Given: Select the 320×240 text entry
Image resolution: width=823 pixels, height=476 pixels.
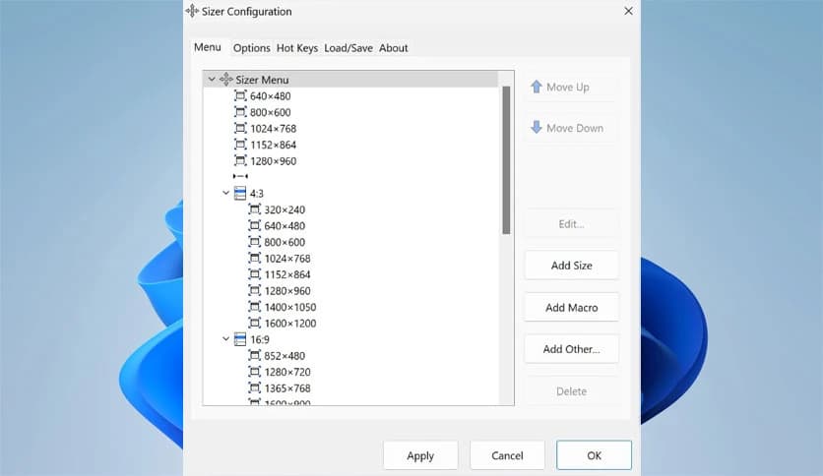Looking at the screenshot, I should pos(285,209).
